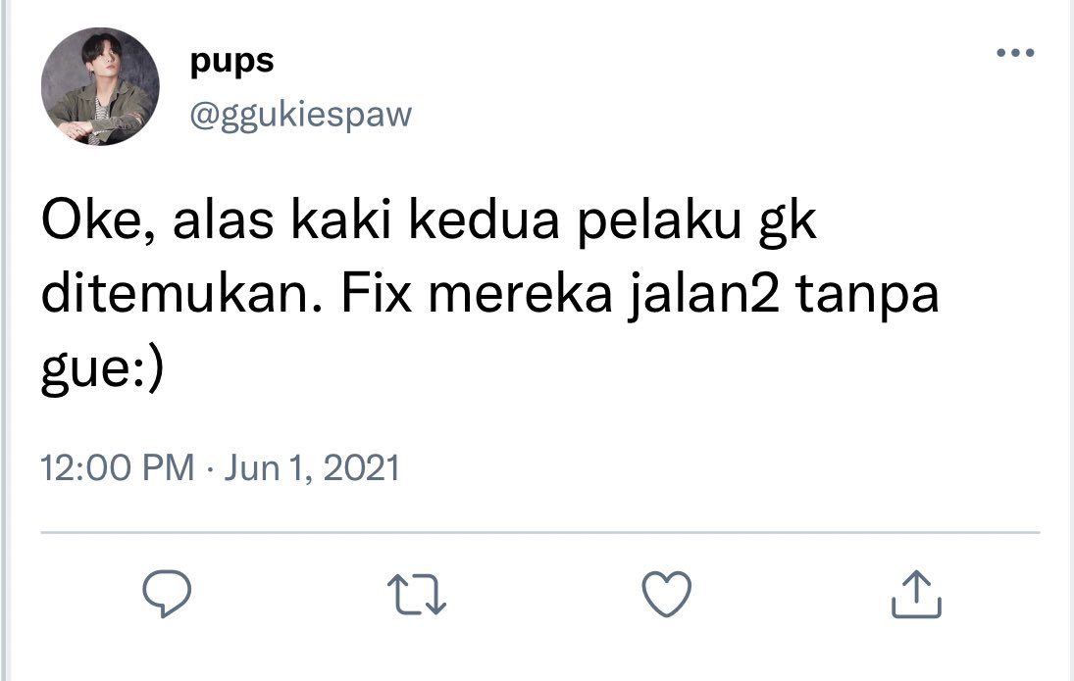Click the word ditemukan in tweet

pyautogui.click(x=181, y=294)
